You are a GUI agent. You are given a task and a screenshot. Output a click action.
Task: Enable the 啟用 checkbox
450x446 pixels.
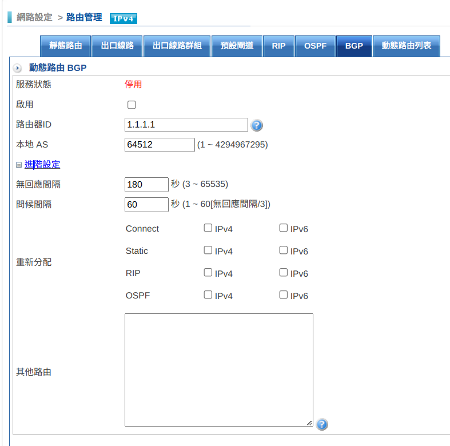(x=132, y=105)
